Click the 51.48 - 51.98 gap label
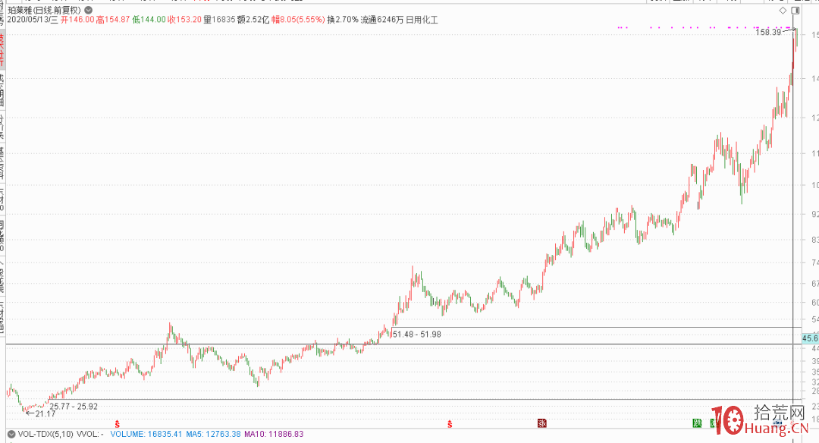 click(x=417, y=335)
